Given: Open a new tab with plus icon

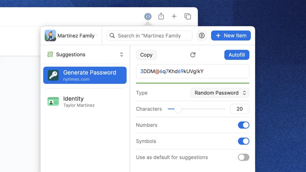Looking at the screenshot, I should (x=174, y=16).
